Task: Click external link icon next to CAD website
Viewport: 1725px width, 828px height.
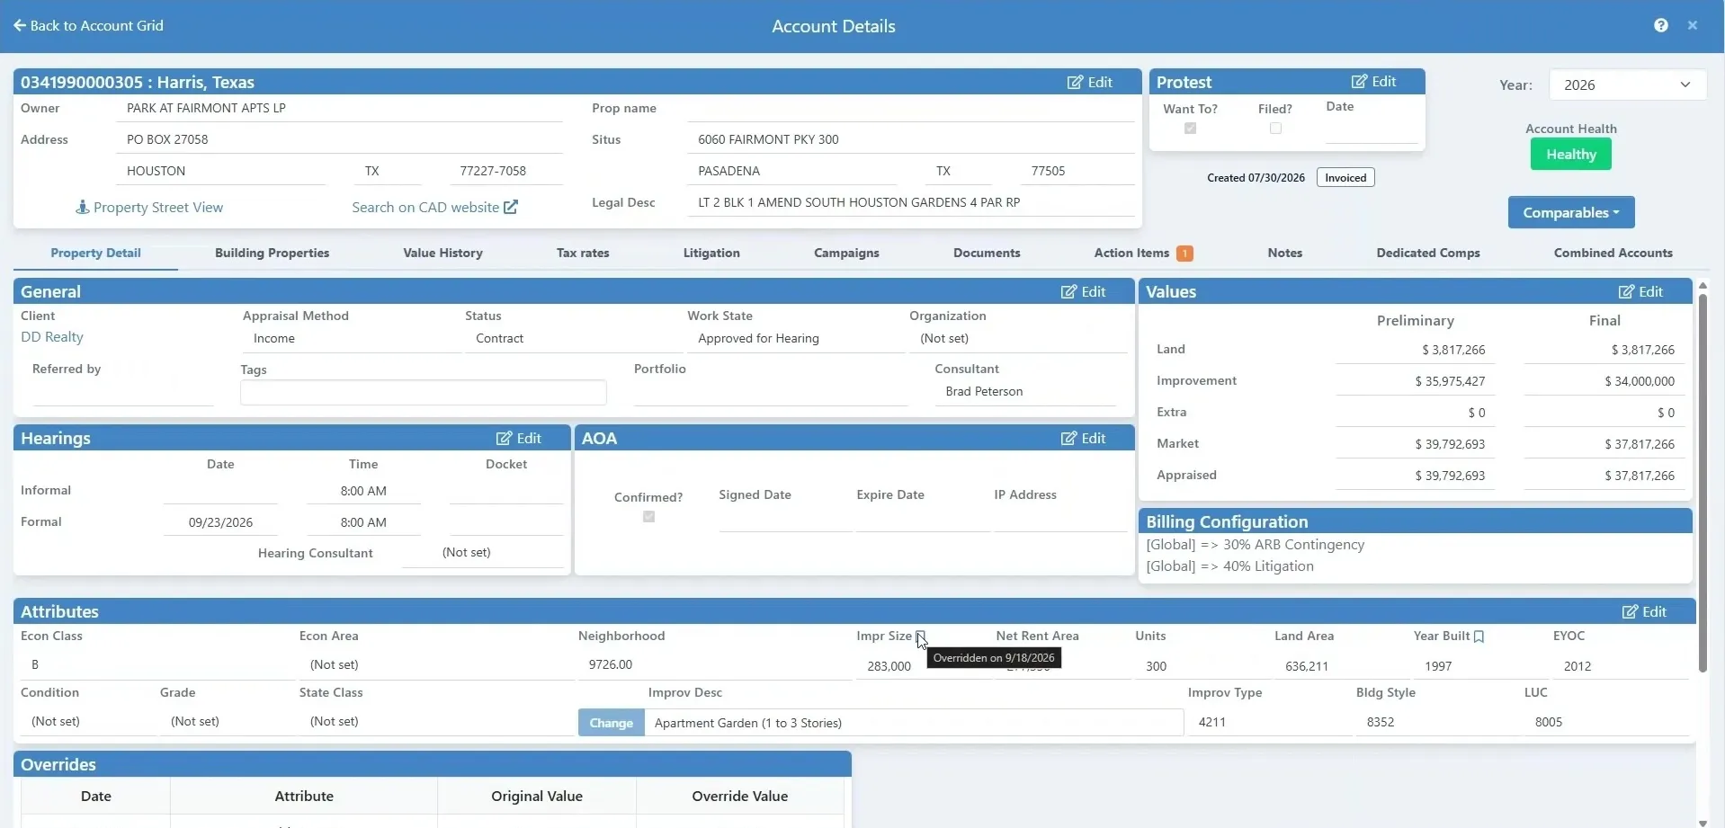Action: pyautogui.click(x=511, y=207)
